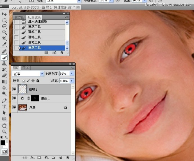Select the 进入快速蒙版 history state

click(37, 22)
